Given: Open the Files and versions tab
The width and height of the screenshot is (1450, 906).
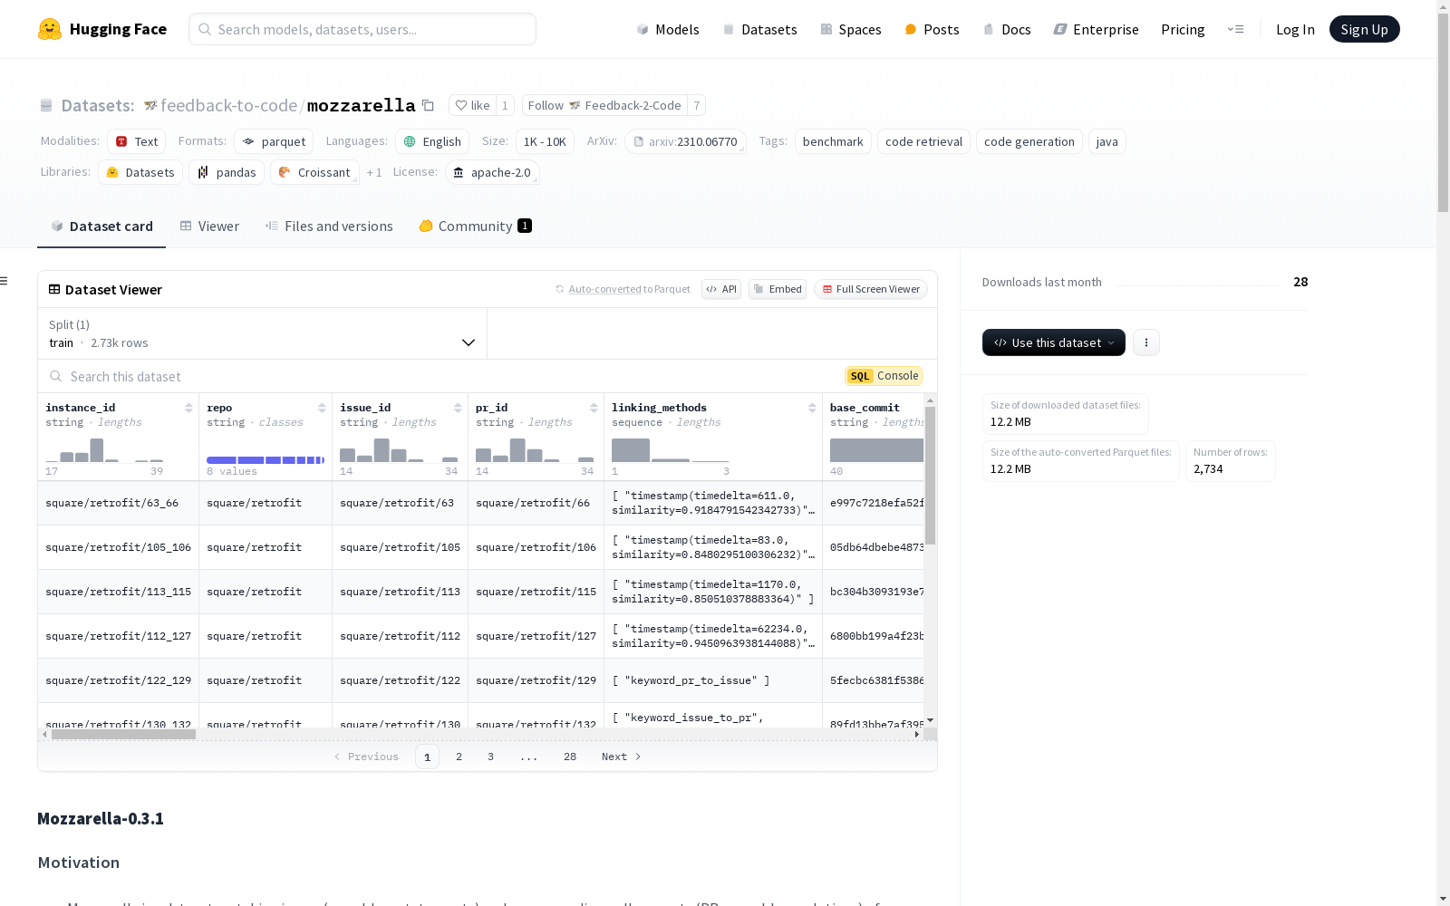Looking at the screenshot, I should click(x=329, y=226).
